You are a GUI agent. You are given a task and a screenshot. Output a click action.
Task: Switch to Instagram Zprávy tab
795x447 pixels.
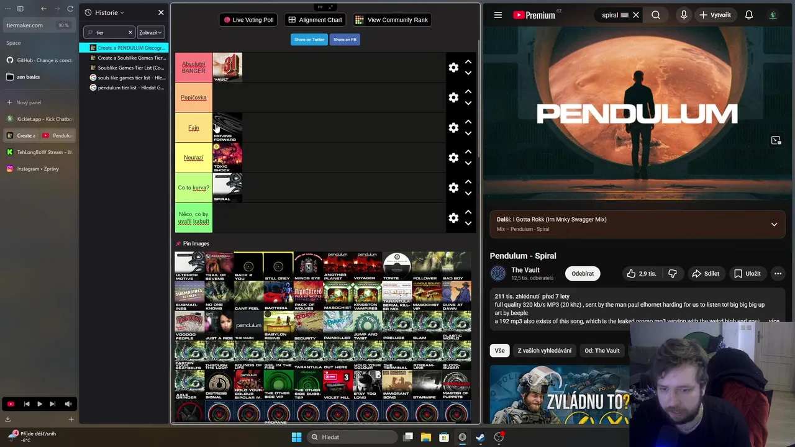tap(39, 169)
